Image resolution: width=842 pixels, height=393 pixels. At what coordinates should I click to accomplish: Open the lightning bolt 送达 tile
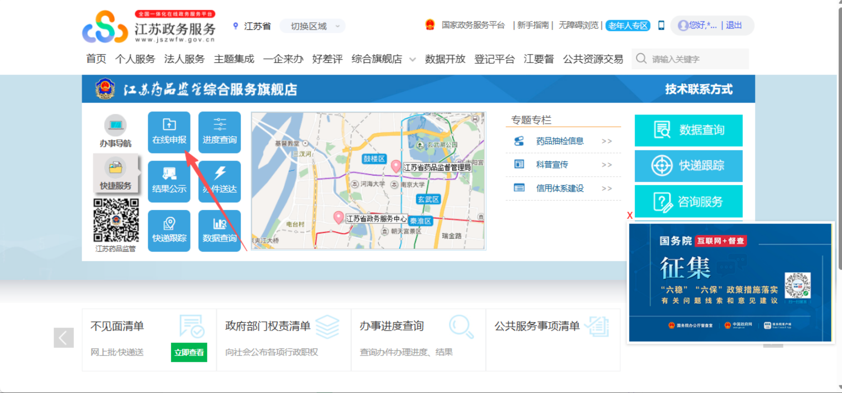[219, 182]
